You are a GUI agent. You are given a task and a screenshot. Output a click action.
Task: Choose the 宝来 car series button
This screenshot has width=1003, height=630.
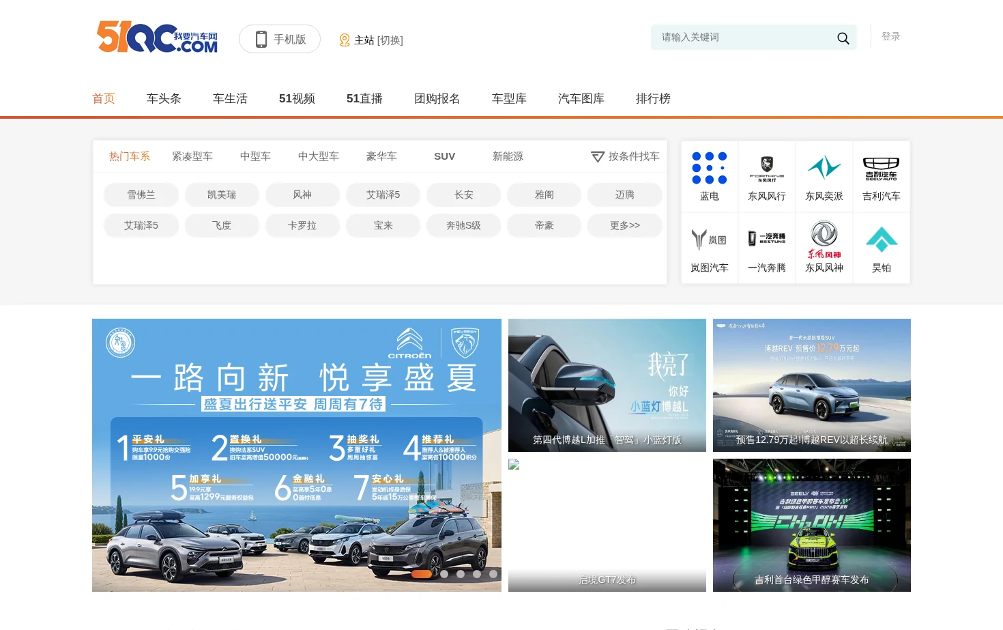(x=383, y=225)
